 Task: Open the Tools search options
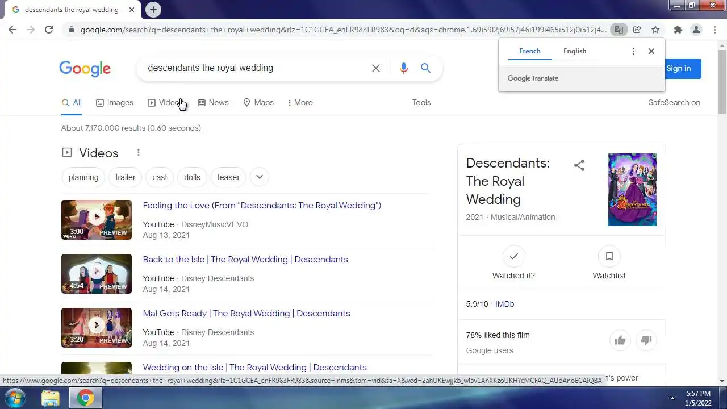coord(421,103)
